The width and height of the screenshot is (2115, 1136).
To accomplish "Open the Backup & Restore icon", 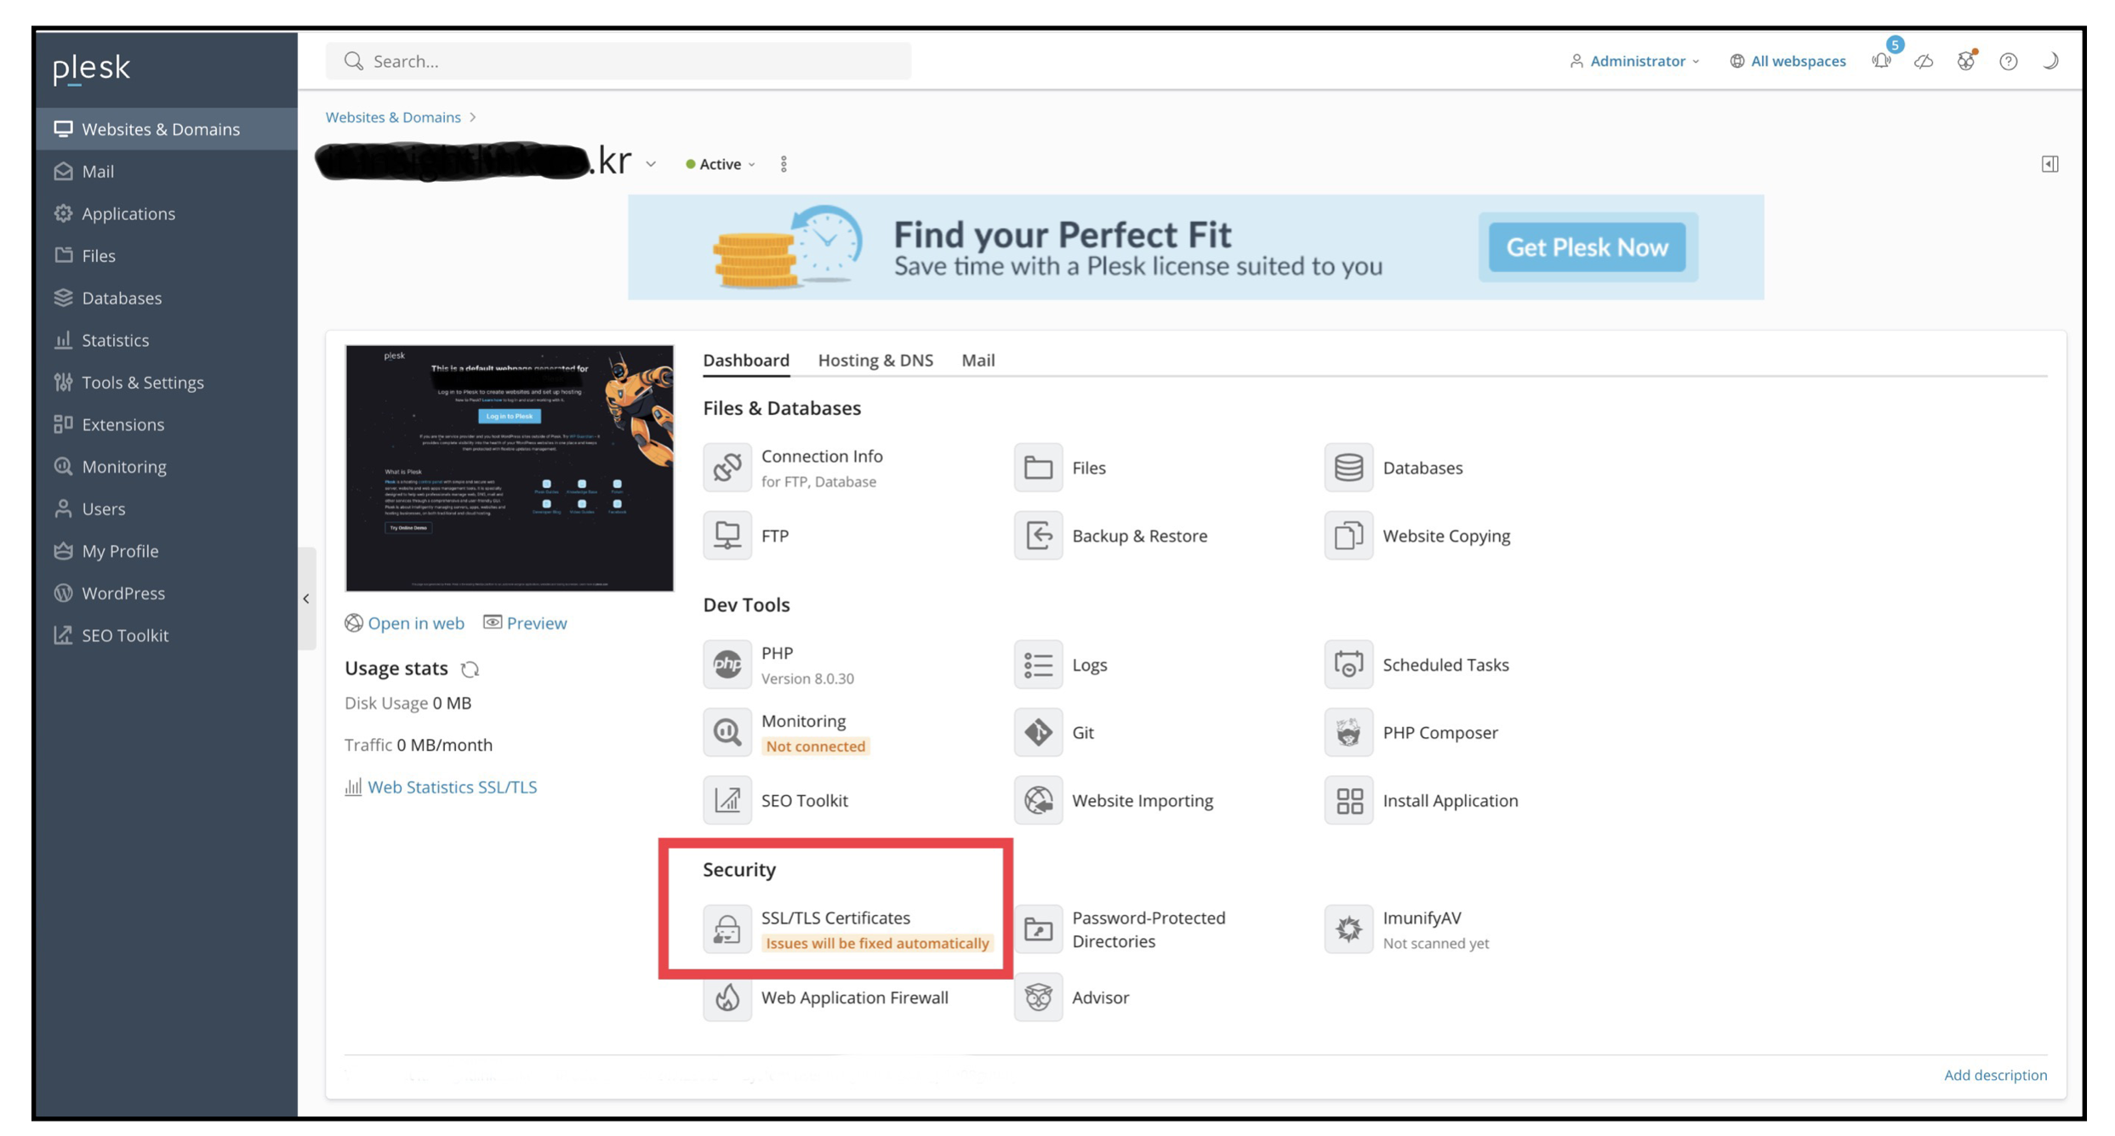I will click(1038, 536).
